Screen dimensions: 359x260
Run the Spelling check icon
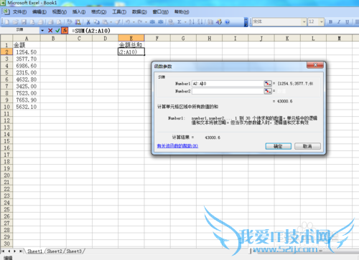70,22
